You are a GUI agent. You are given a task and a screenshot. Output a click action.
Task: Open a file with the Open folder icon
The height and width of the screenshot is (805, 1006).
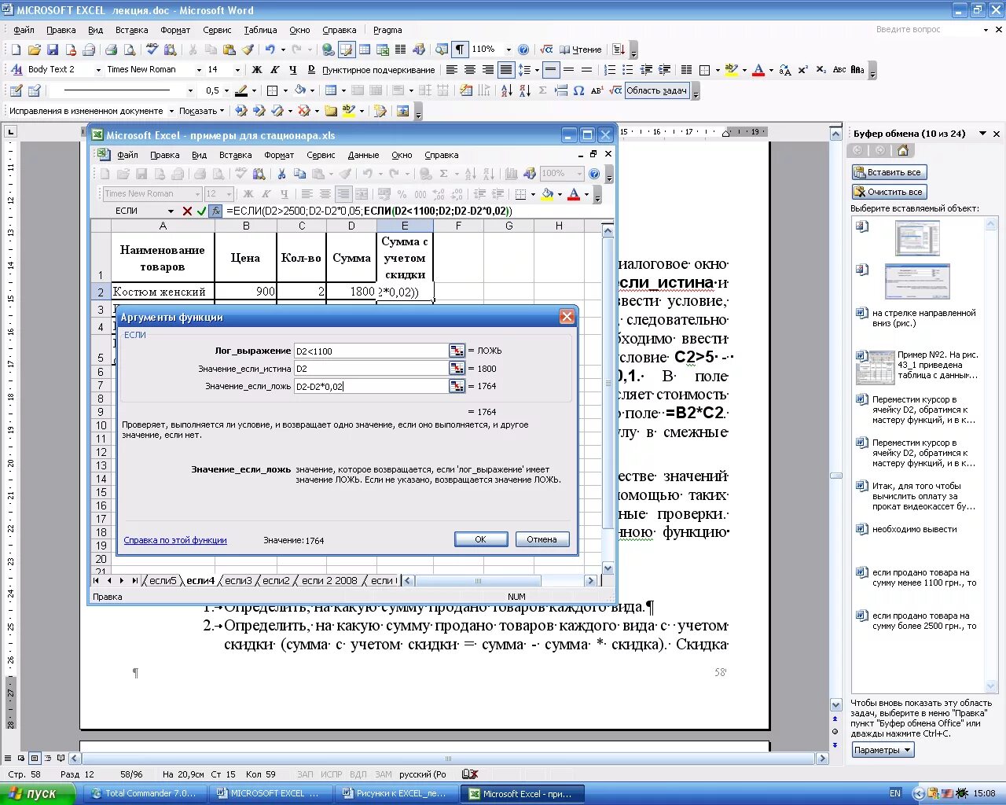pos(34,50)
